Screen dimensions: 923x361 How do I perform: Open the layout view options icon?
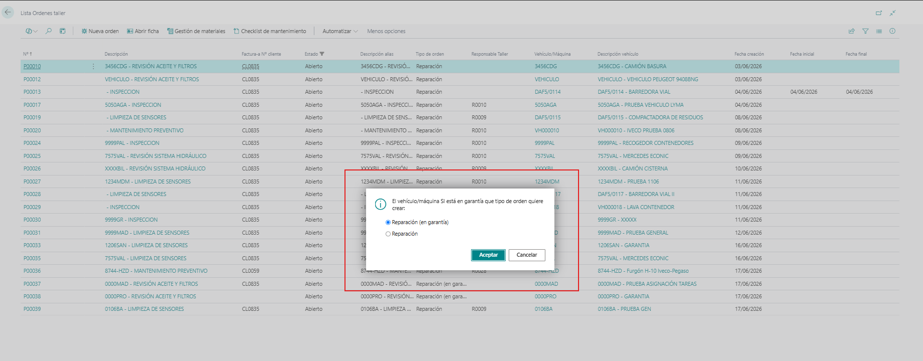point(63,31)
